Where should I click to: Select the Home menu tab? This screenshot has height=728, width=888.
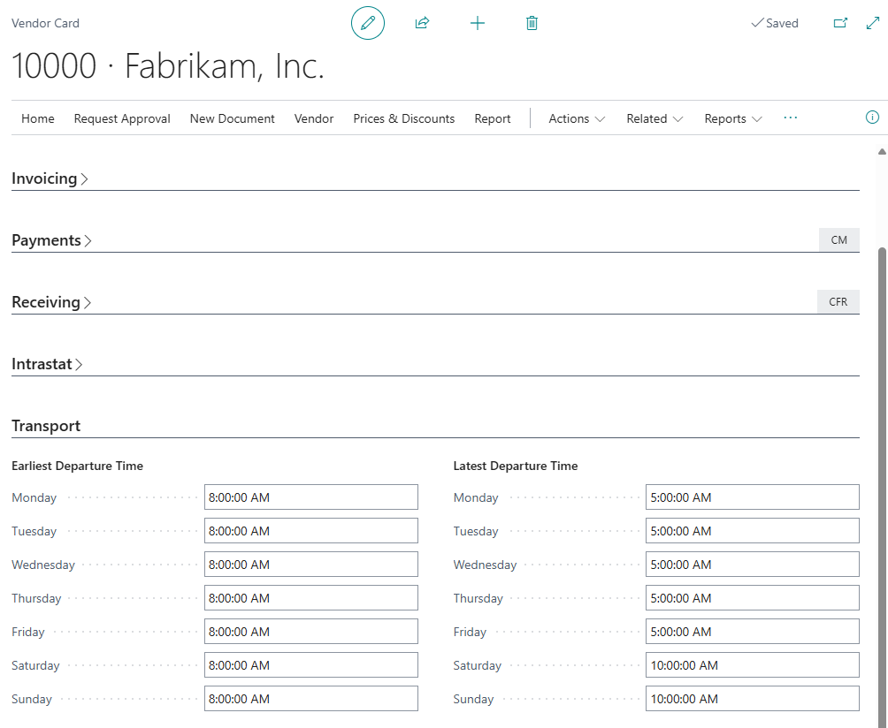pos(38,118)
